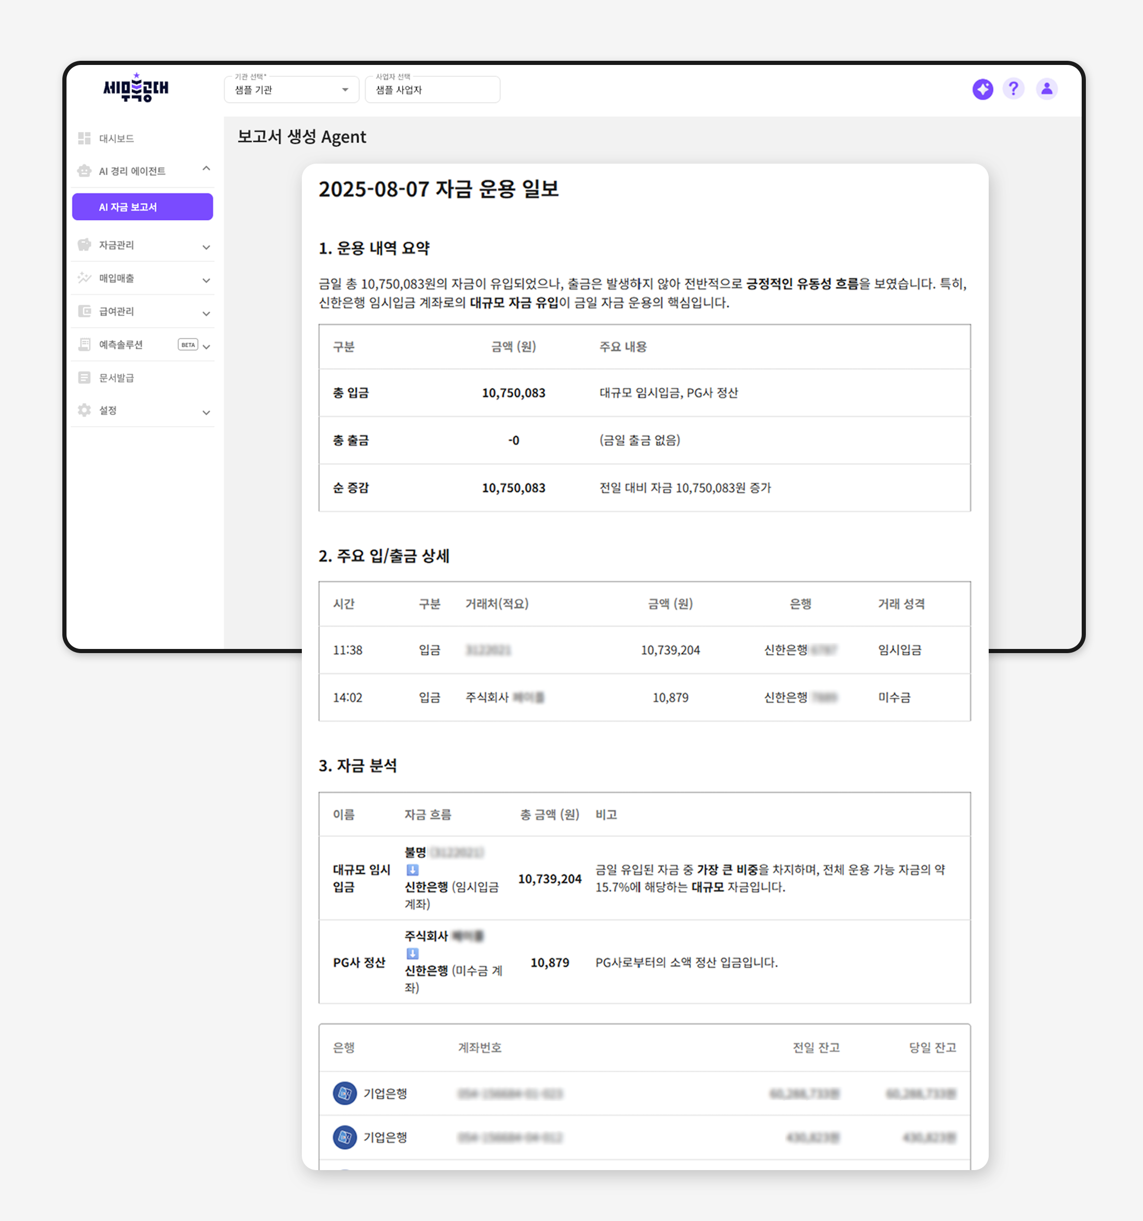This screenshot has height=1221, width=1143.
Task: Click the 보고서 생성 Agent heading
Action: [301, 136]
